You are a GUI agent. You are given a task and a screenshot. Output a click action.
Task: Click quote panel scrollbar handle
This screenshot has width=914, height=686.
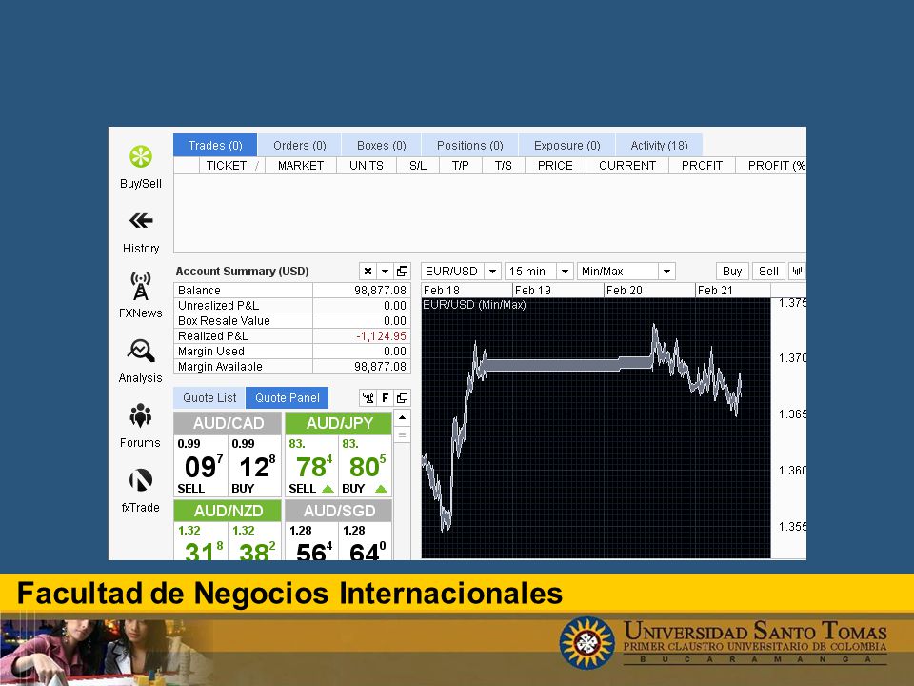pos(402,434)
